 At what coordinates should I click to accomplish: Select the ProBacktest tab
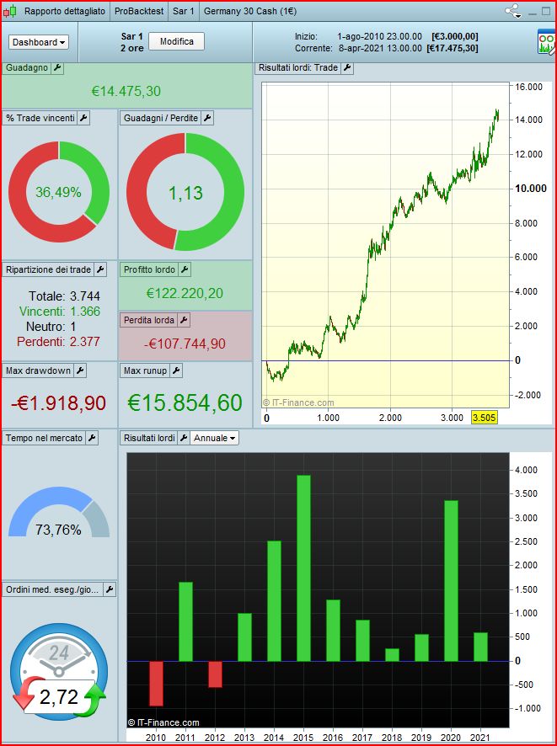(139, 11)
